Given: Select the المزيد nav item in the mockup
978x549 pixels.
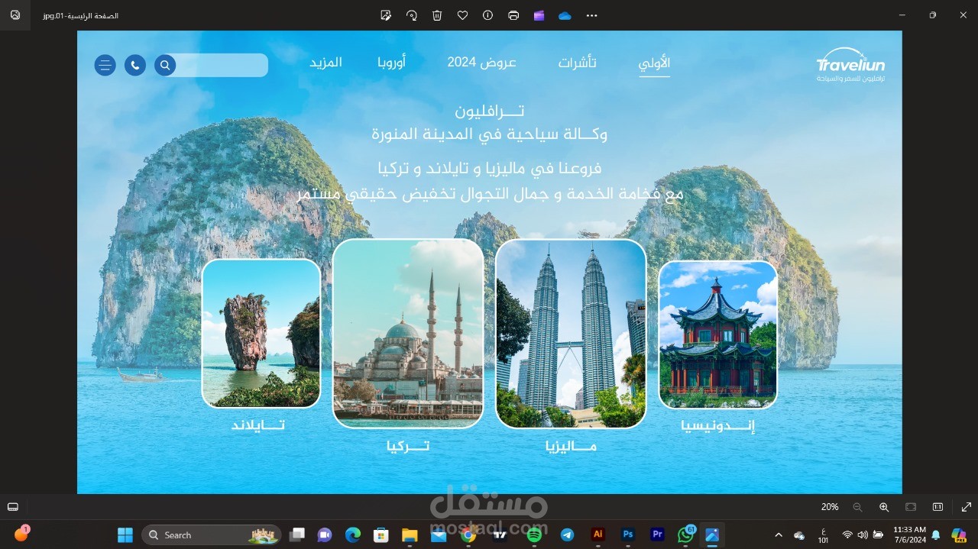Looking at the screenshot, I should (325, 63).
